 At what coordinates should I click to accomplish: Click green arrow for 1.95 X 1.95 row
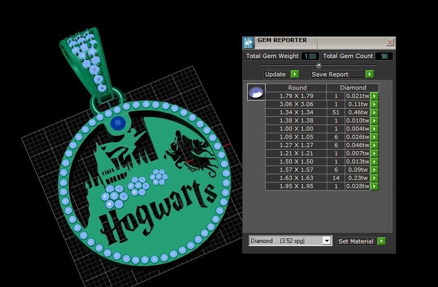pyautogui.click(x=374, y=186)
